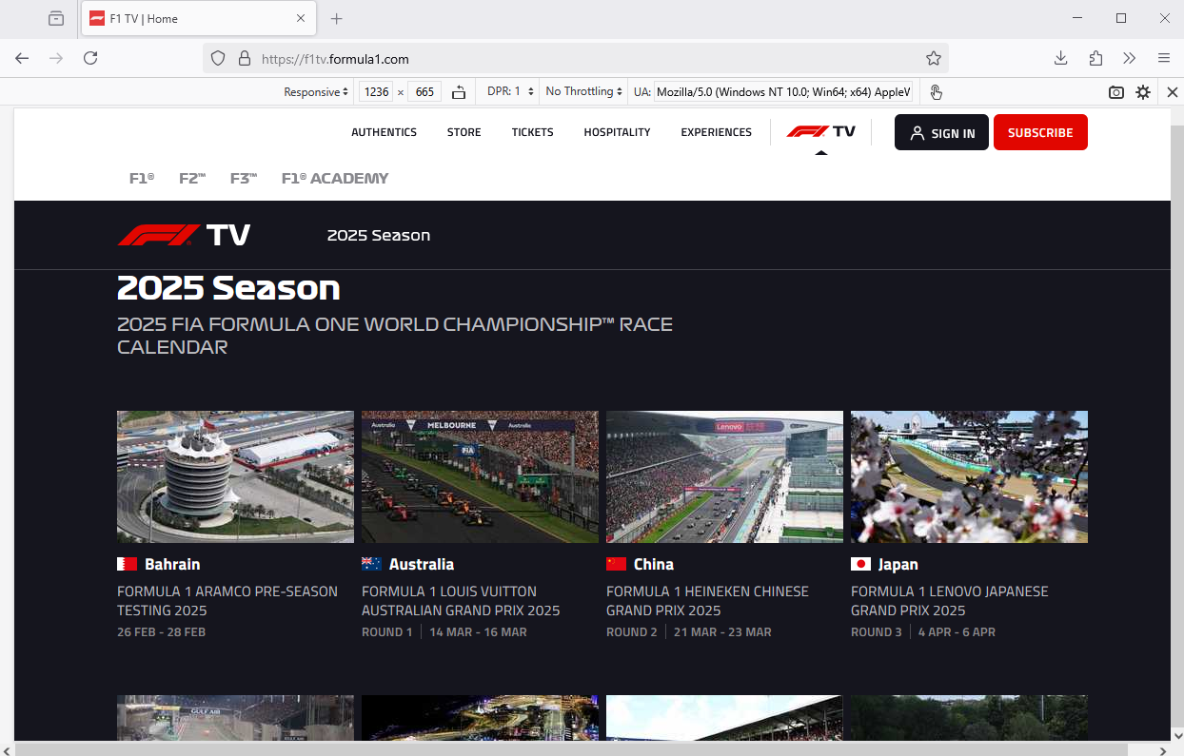1184x756 pixels.
Task: Take a screenshot with the camera icon
Action: click(1116, 92)
